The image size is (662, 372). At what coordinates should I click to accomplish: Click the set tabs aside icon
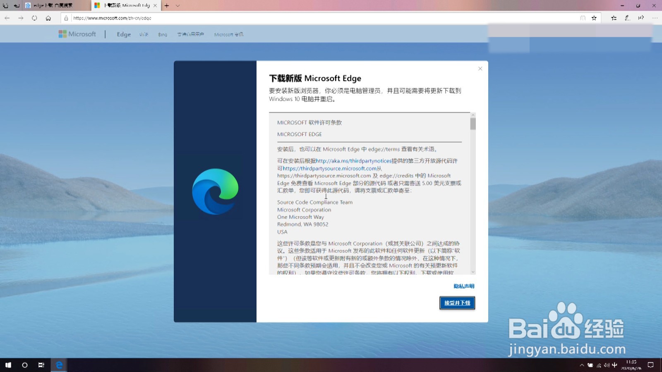coord(17,5)
